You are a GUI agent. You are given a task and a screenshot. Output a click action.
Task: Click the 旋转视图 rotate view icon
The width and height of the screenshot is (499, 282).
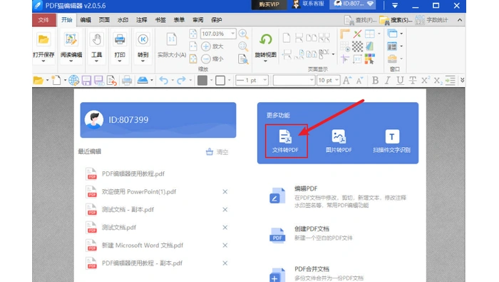(x=266, y=39)
